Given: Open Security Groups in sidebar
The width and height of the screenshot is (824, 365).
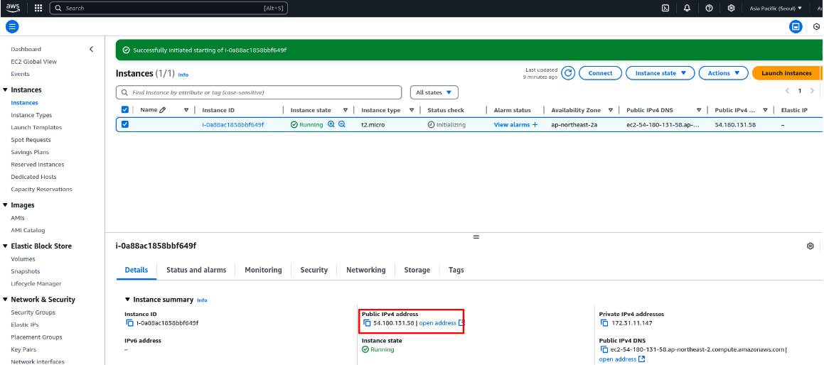Looking at the screenshot, I should pyautogui.click(x=33, y=312).
